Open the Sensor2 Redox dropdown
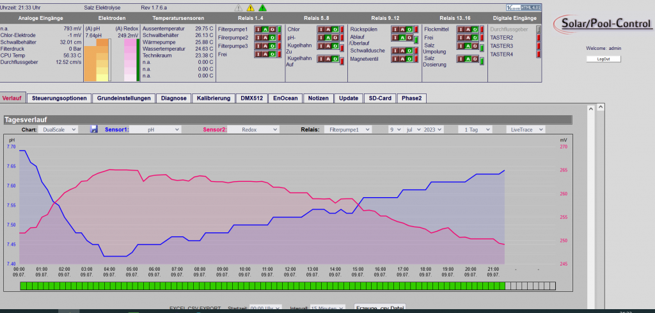The image size is (655, 313). pos(253,129)
